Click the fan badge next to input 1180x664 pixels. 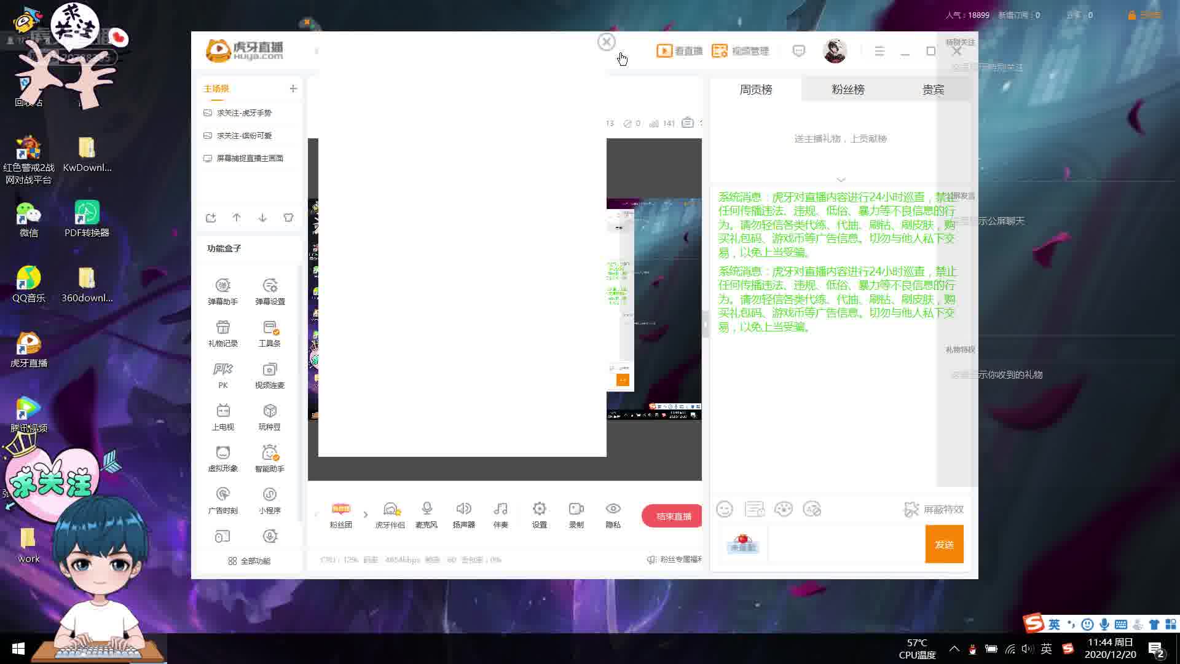coord(743,544)
